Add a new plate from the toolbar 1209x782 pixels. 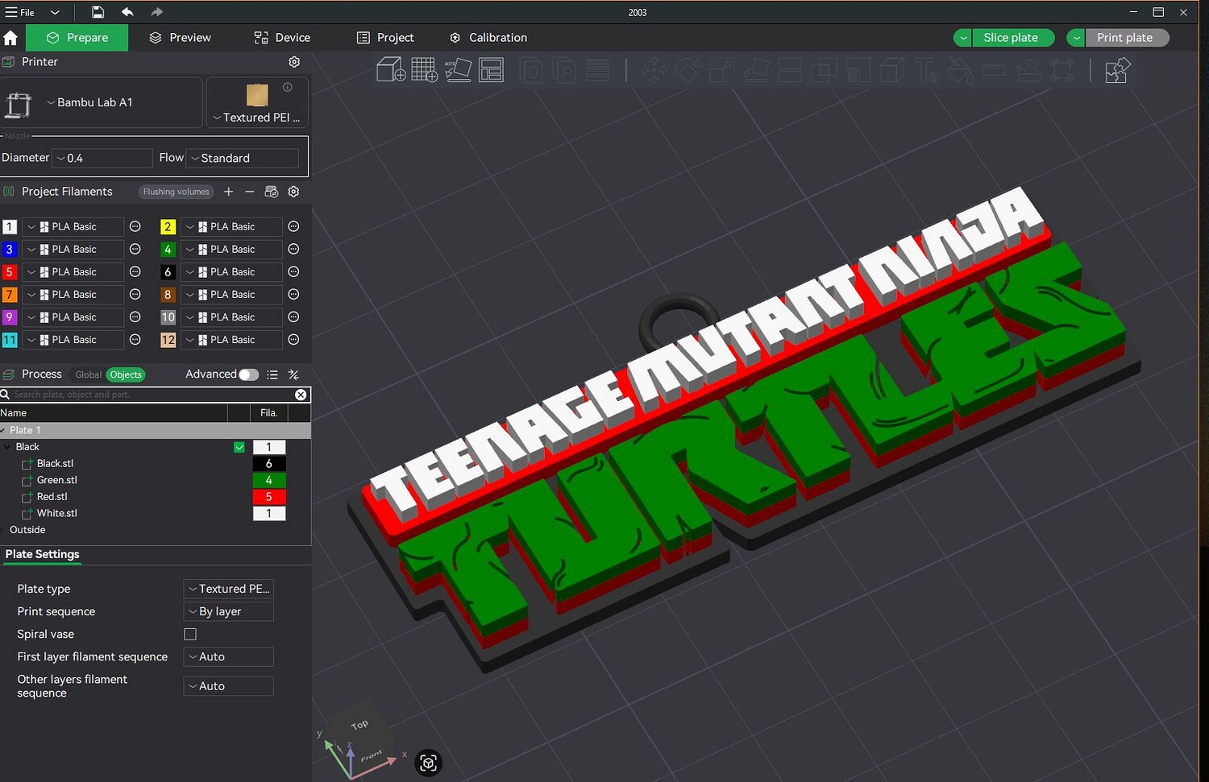[424, 70]
